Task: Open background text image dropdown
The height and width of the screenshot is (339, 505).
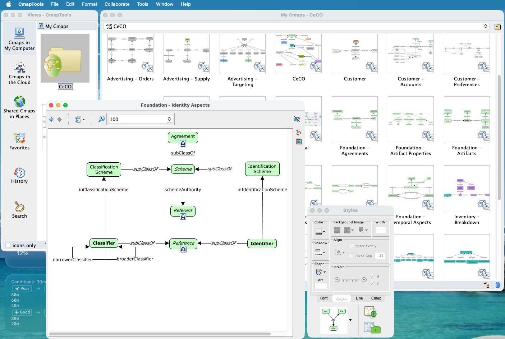Action: coord(349,230)
